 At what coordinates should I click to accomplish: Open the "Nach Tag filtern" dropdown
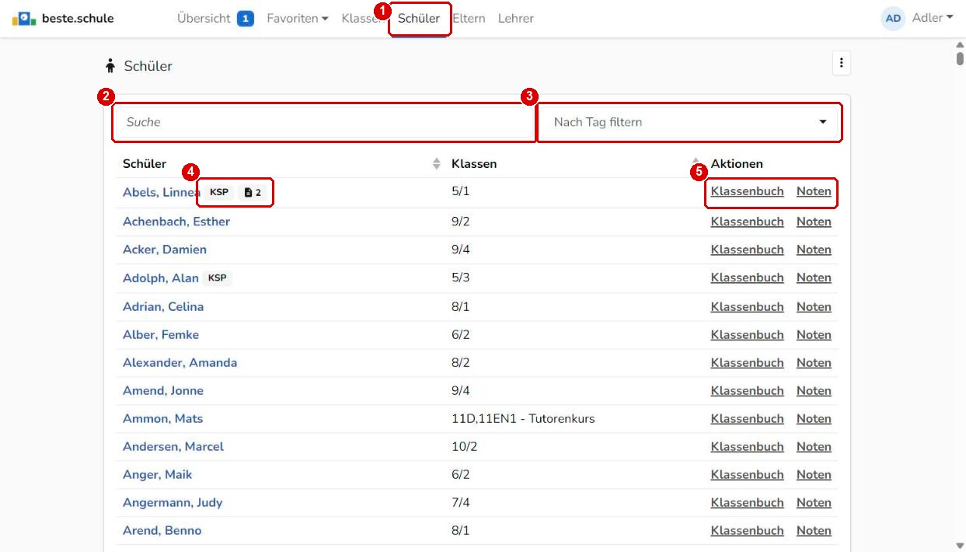point(689,122)
